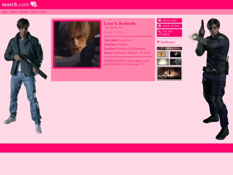The width and height of the screenshot is (233, 175).
Task: Open the Index breadcrumb link
Action: coord(5,12)
